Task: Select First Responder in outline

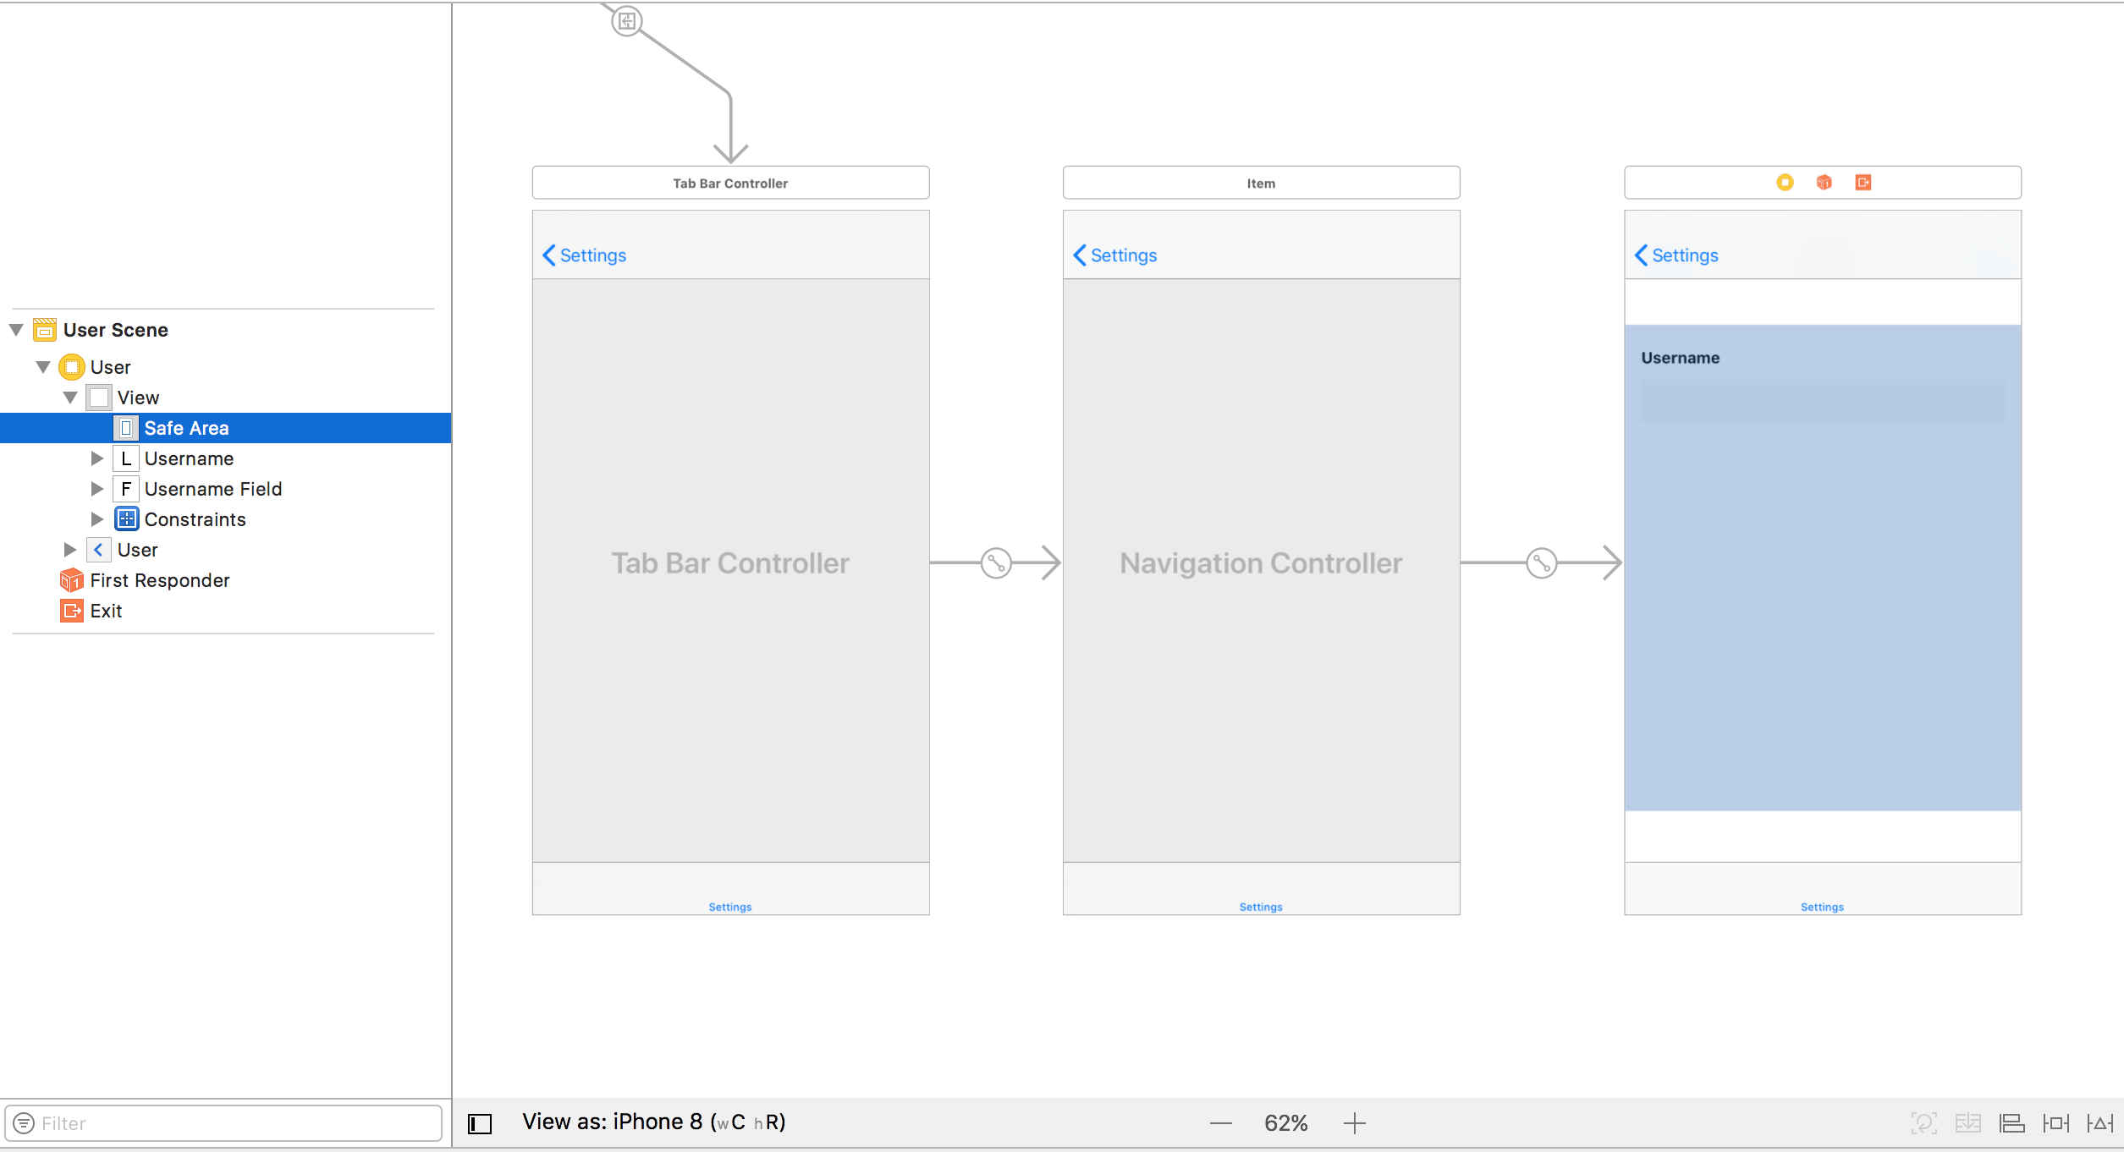Action: pos(160,580)
